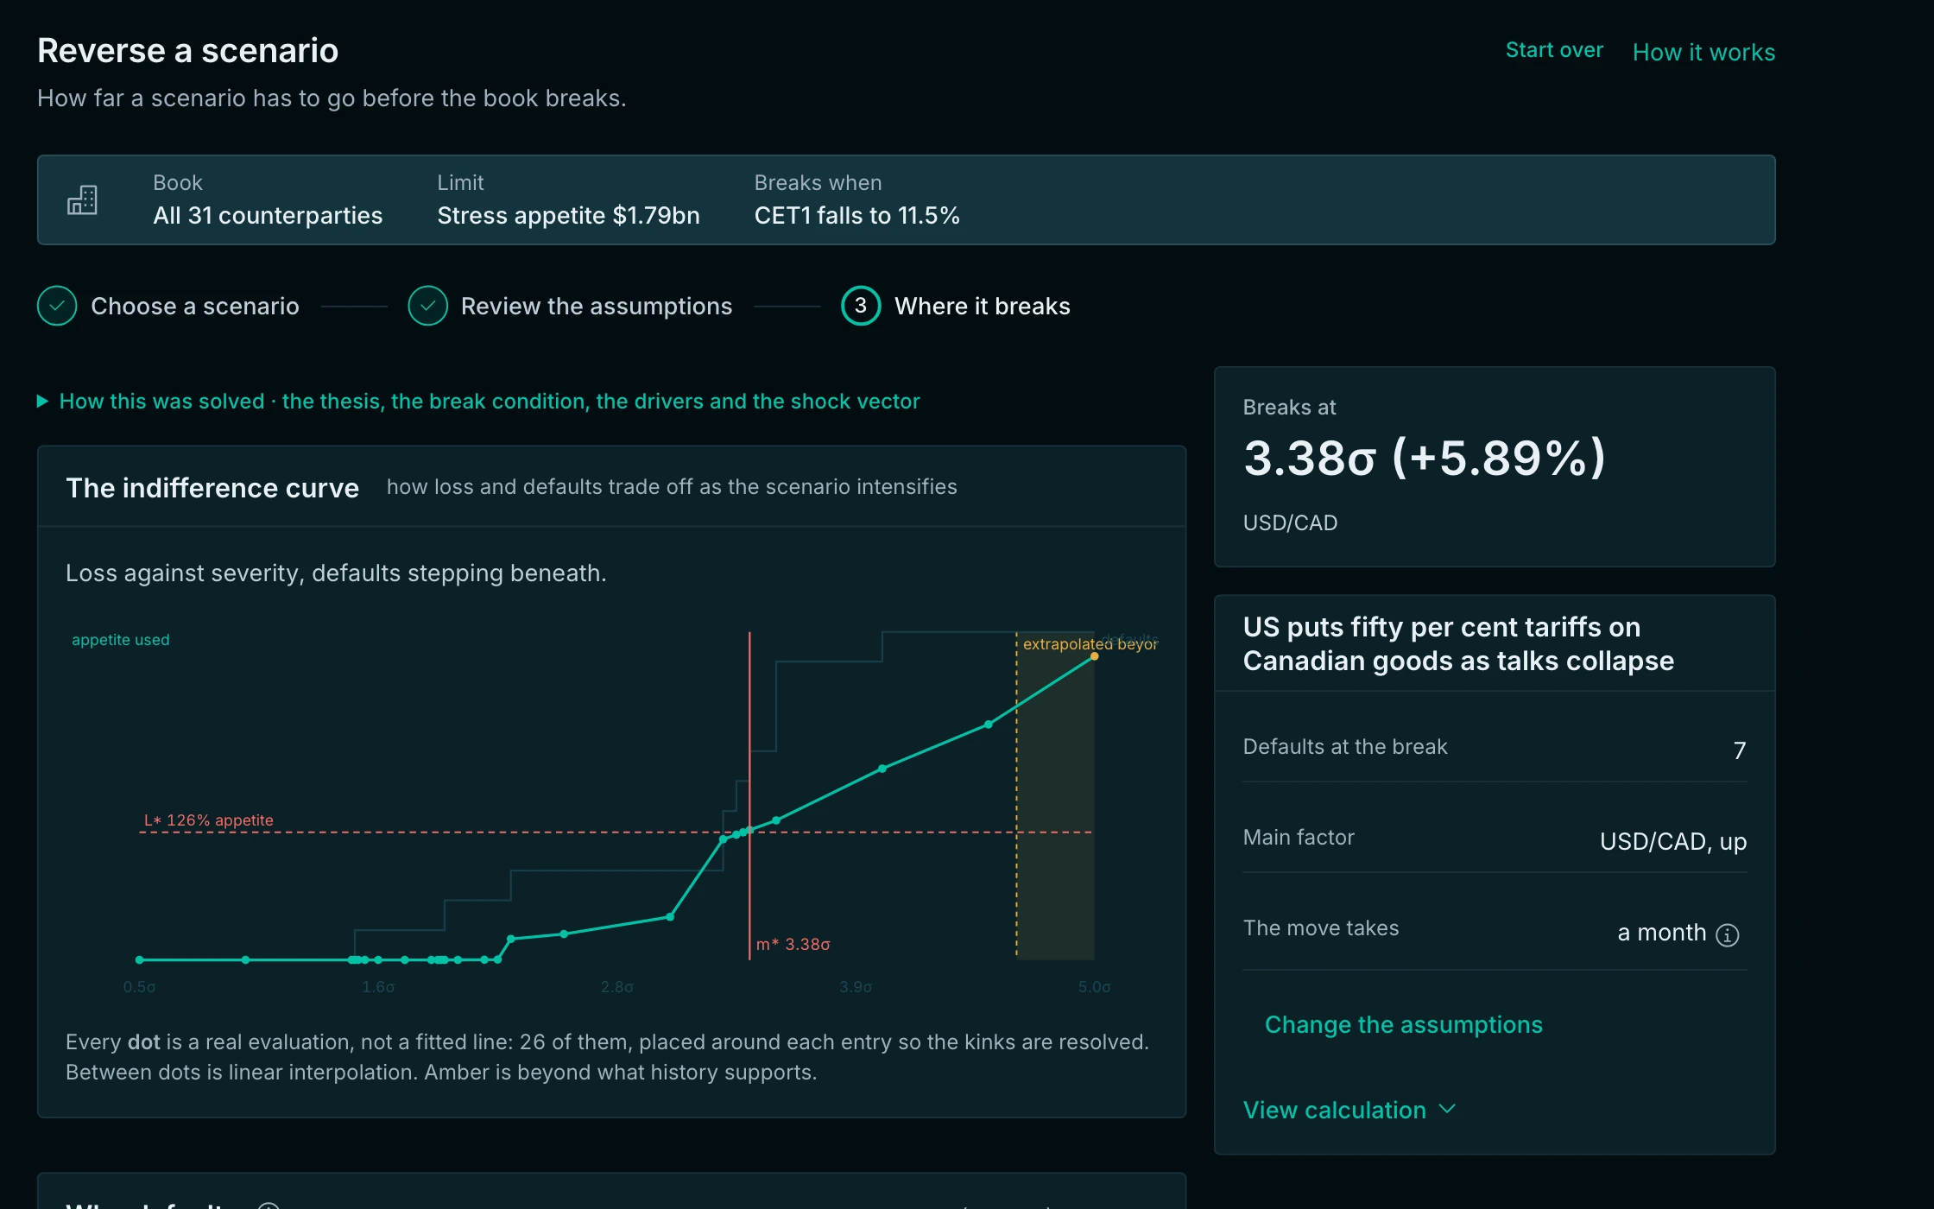1934x1209 pixels.
Task: Click the 'USD/CAD' label under breaks-at figure
Action: (1290, 523)
